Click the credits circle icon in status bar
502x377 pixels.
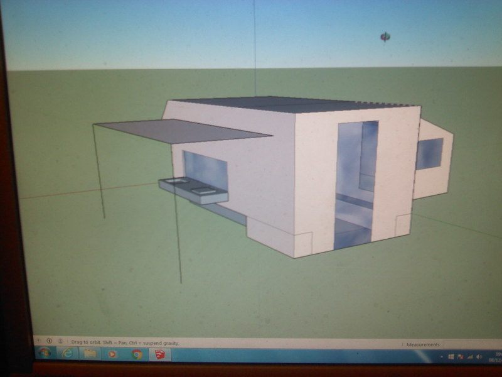tap(49, 341)
